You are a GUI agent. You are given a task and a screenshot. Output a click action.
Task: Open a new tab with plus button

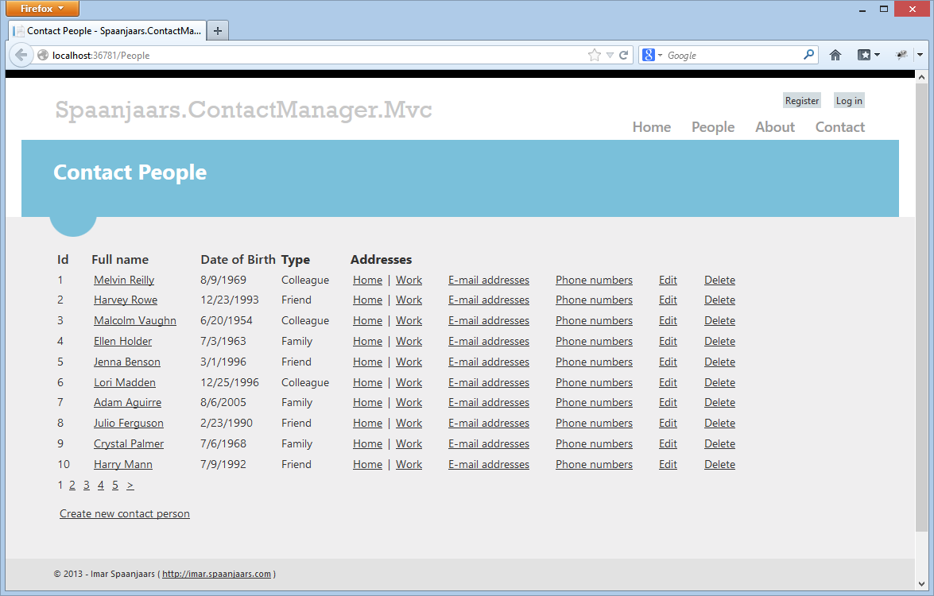218,31
